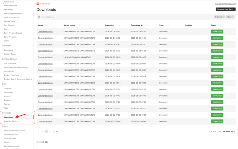Open Api Tokens in sidebar
The width and height of the screenshot is (238, 149).
coord(9,10)
